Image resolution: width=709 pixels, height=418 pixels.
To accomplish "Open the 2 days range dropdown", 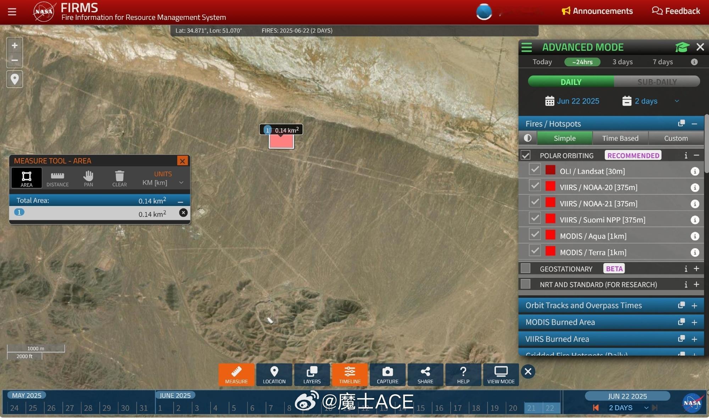I will pyautogui.click(x=651, y=101).
